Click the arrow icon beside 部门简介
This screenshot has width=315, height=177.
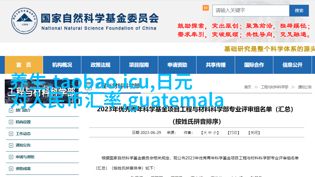[x=11, y=110]
